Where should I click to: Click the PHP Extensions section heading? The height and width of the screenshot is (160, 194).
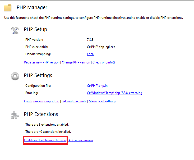tap(41, 114)
